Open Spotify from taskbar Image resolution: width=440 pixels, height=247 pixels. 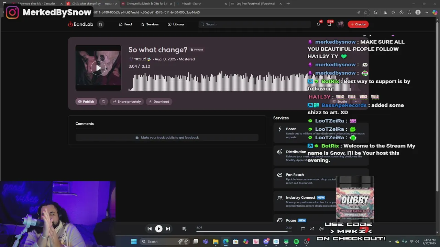296,242
